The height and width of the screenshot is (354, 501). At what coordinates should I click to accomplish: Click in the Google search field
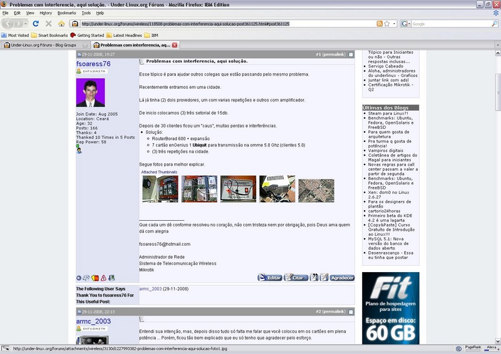point(451,24)
